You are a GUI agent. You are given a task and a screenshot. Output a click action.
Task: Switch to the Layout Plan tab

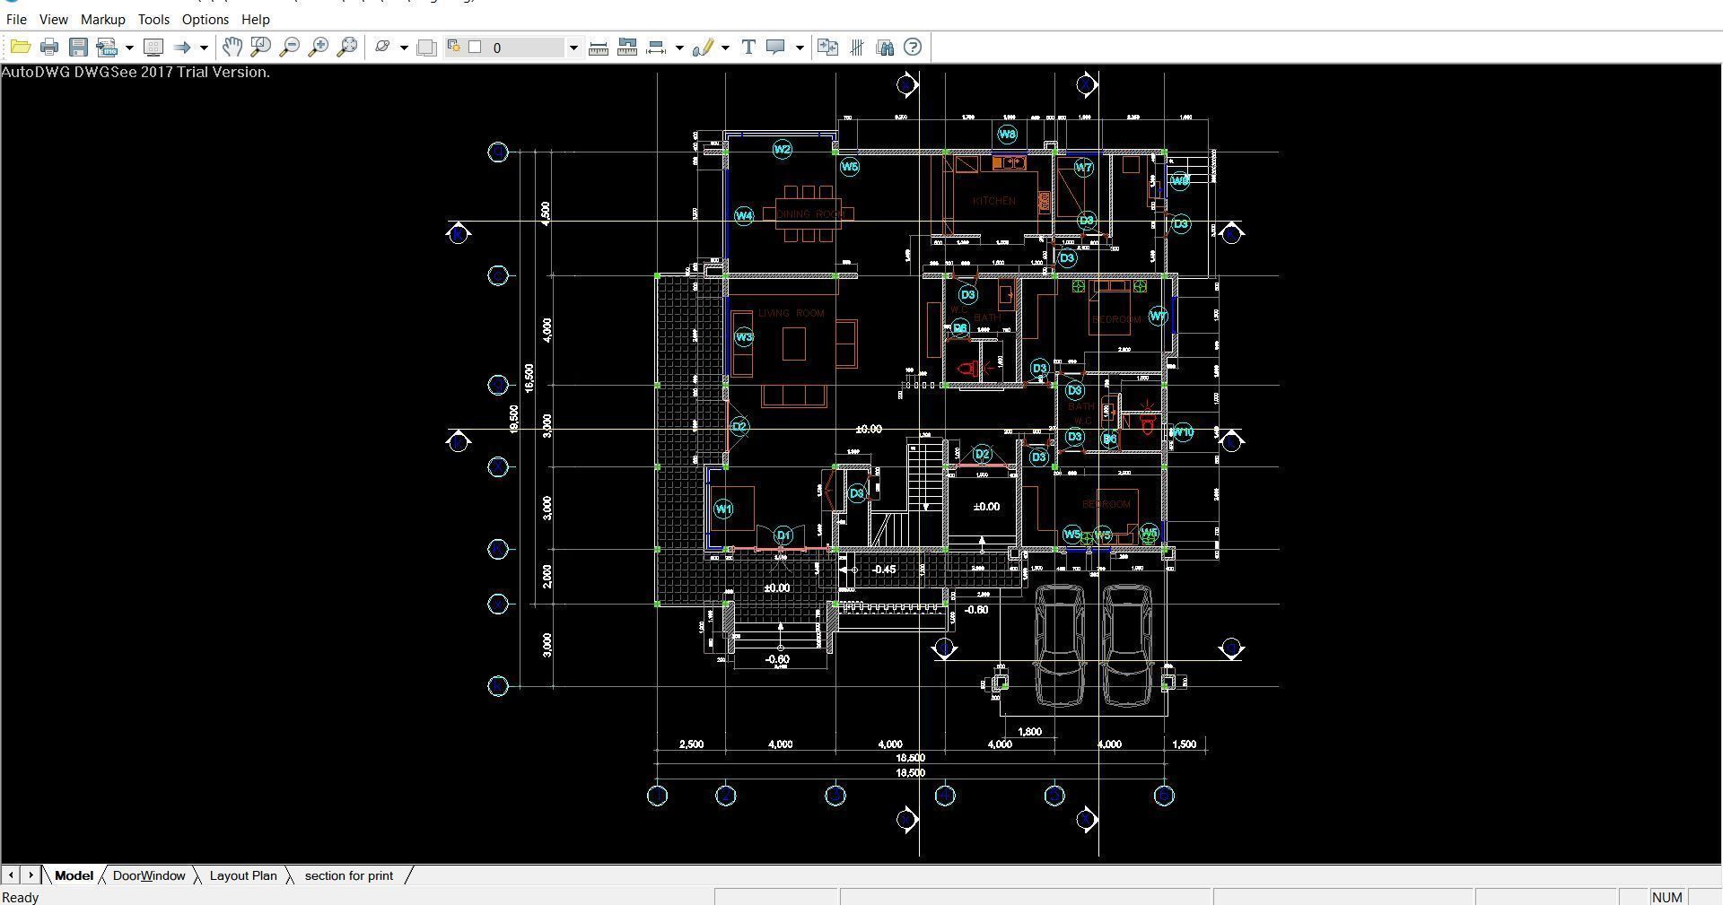(243, 875)
